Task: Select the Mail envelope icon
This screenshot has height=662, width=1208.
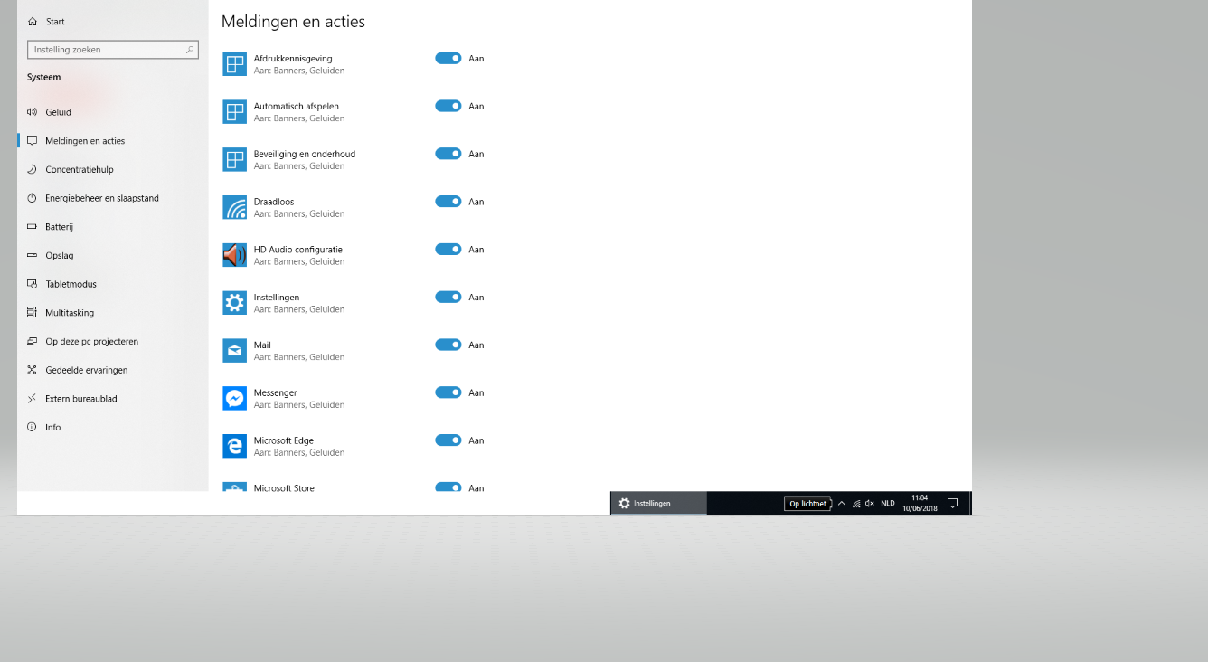Action: click(x=234, y=351)
